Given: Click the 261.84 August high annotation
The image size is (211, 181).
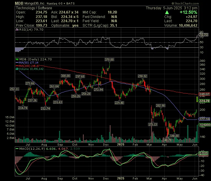Looking at the screenshot, I should tap(54, 86).
